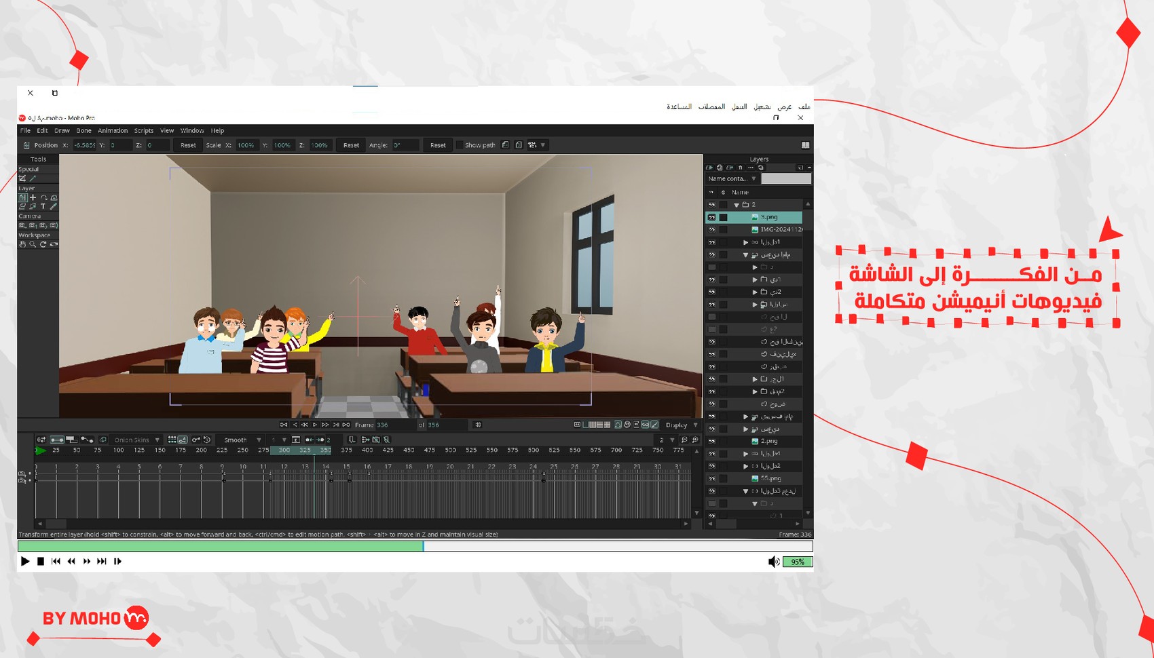Image resolution: width=1154 pixels, height=658 pixels.
Task: Click the layer name filter text box
Action: pyautogui.click(x=786, y=178)
